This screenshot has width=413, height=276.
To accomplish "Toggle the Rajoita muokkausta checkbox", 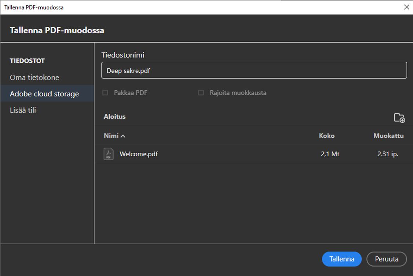I will 201,93.
